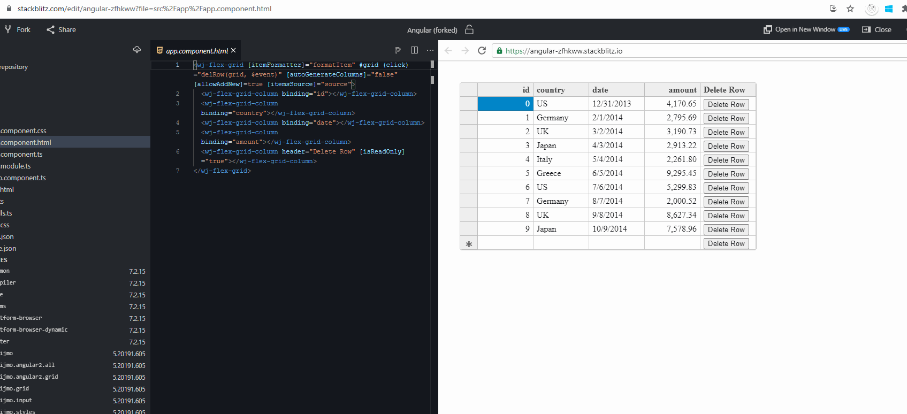Click Delete Row for Japan 10/9/2014
The width and height of the screenshot is (907, 414).
pos(726,229)
